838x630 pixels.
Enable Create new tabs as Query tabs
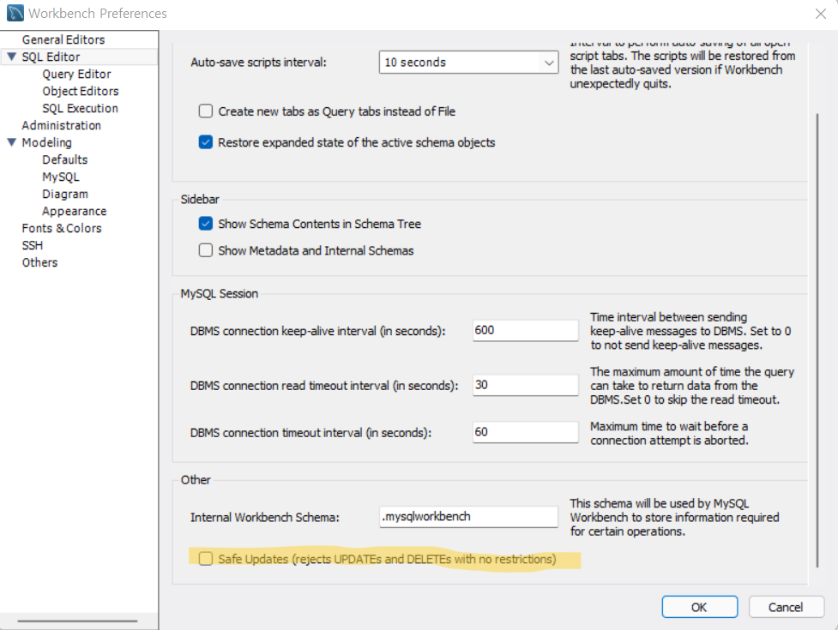206,111
